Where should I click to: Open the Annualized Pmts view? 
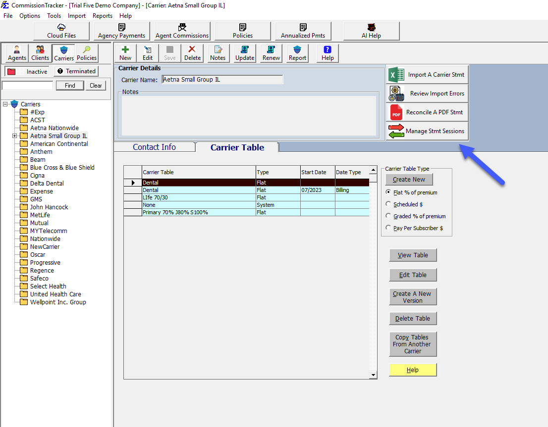coord(303,31)
